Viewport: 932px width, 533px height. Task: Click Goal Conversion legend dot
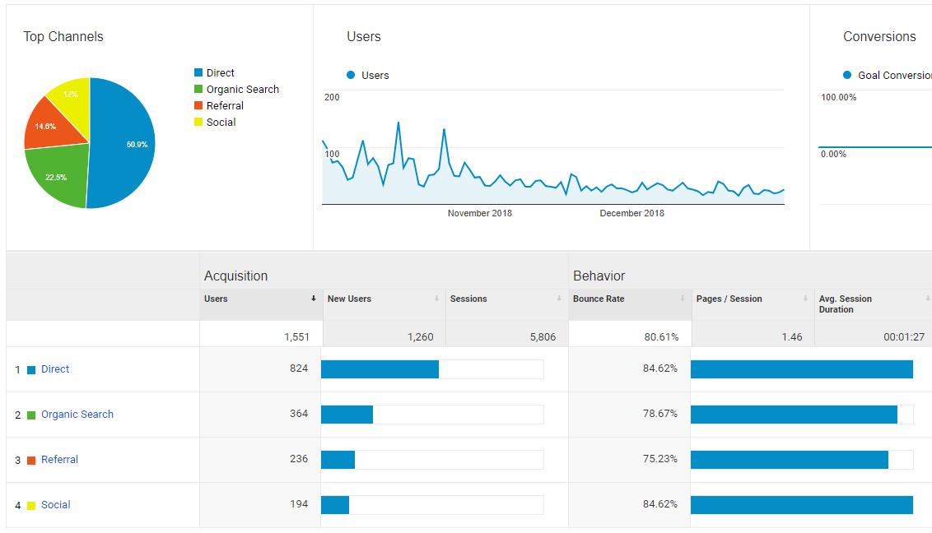coord(847,75)
